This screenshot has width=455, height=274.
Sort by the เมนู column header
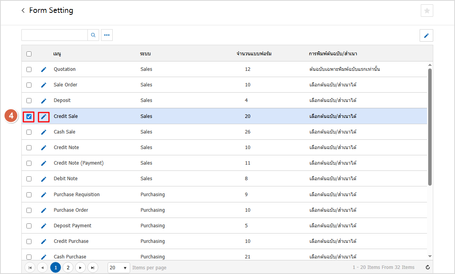click(x=57, y=54)
